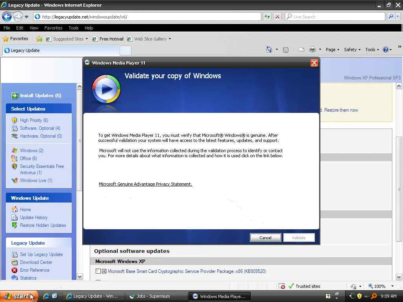Click the Favorites star button
This screenshot has height=302, width=403.
click(x=15, y=39)
